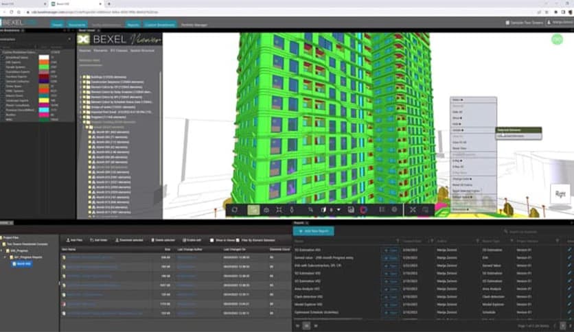Toggle the checkbox for Groups of works folder
574x332 pixels.
click(84, 107)
